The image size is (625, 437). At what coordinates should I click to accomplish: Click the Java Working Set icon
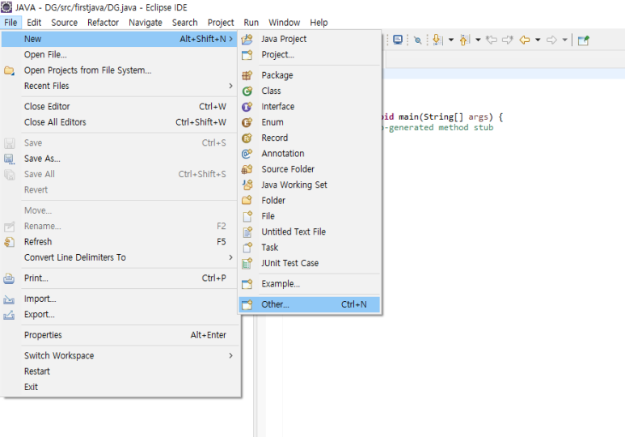click(x=247, y=185)
